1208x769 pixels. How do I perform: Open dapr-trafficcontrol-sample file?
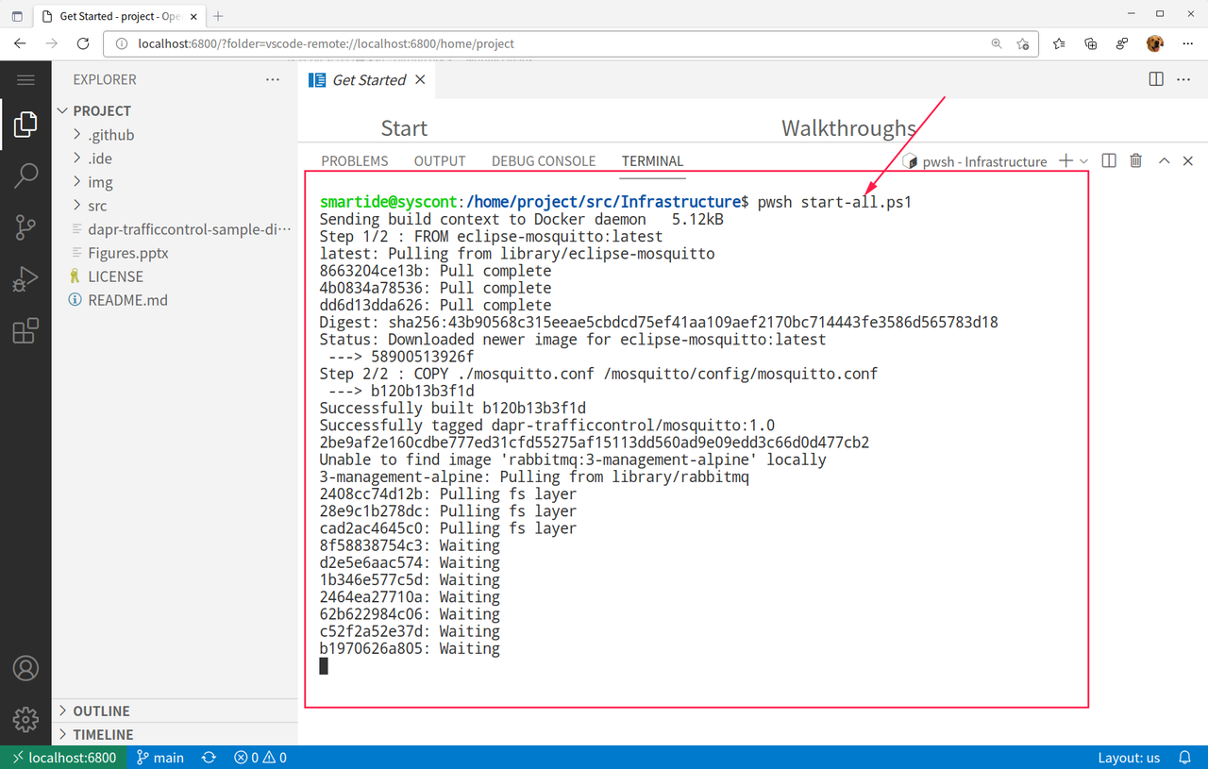pyautogui.click(x=175, y=229)
